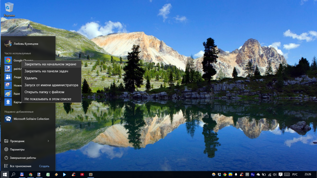Expand the Проводник jump list arrow

[48, 141]
